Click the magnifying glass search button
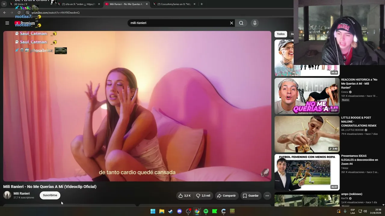 click(x=241, y=23)
